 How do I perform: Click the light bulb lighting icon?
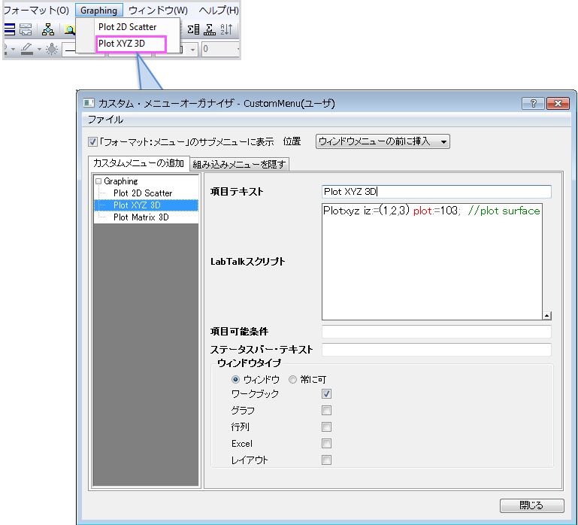52,49
